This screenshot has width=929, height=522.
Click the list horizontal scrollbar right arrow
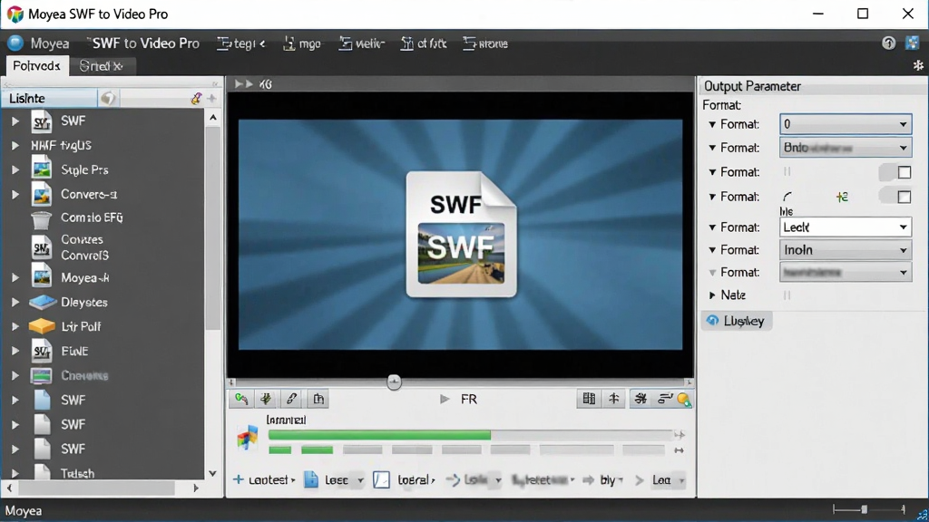click(x=196, y=488)
